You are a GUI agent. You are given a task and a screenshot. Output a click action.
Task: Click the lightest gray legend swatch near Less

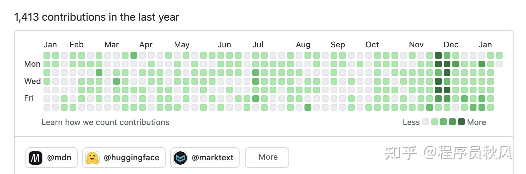tap(426, 122)
